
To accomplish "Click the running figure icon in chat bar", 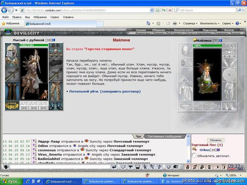I will pyautogui.click(x=145, y=167).
